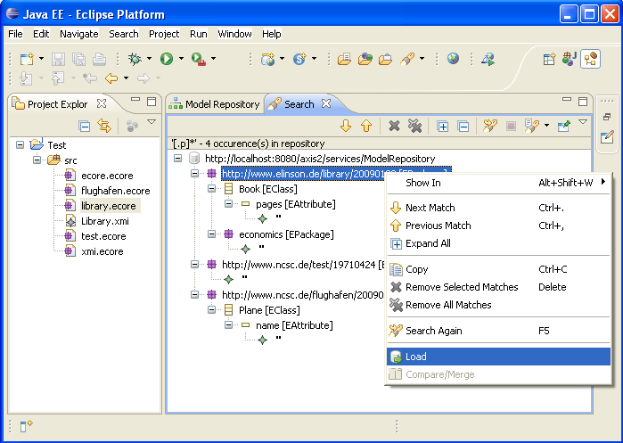Click the Print toolbar icon
The height and width of the screenshot is (443, 623).
coord(99,59)
